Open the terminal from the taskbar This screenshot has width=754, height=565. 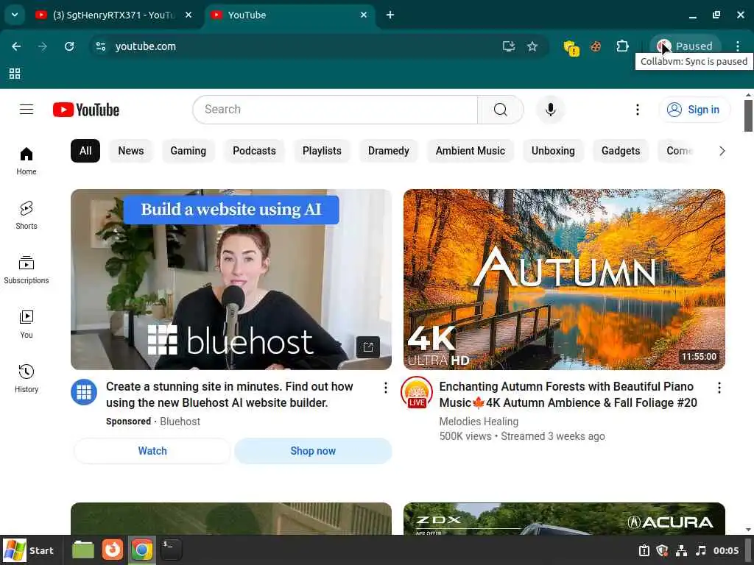point(171,550)
